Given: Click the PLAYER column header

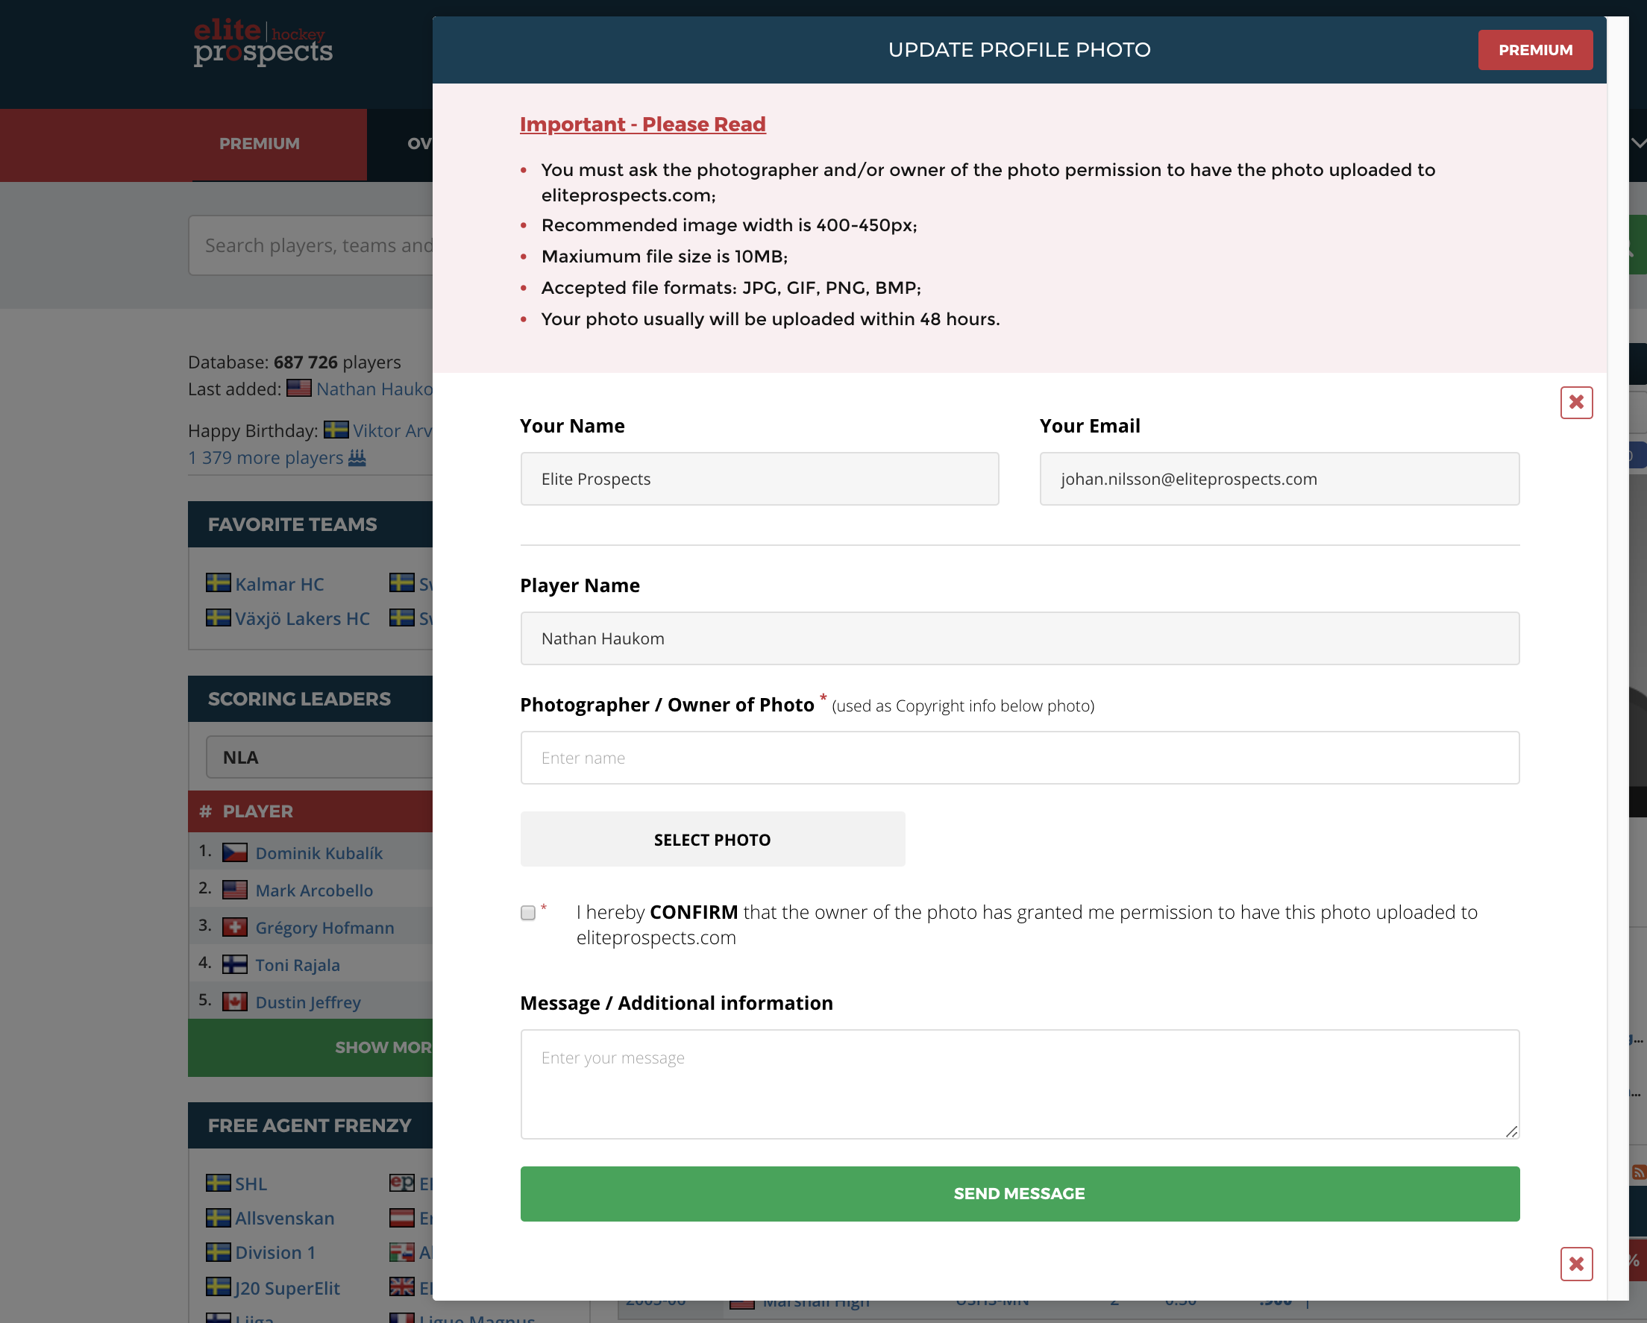Looking at the screenshot, I should tap(257, 811).
